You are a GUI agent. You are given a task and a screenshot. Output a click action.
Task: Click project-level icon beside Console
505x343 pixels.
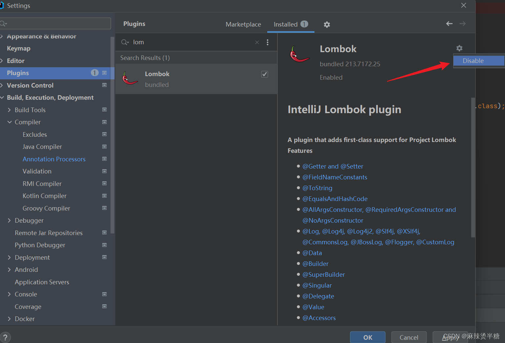(105, 294)
